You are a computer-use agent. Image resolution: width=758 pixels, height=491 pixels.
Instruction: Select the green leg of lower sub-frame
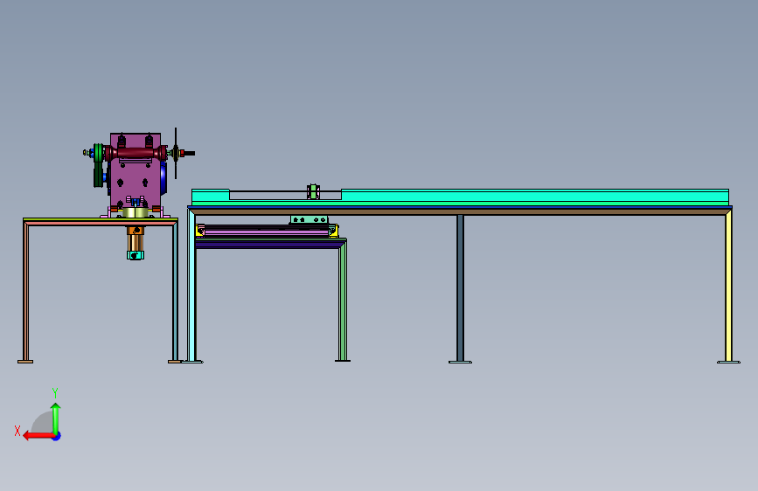coord(343,302)
